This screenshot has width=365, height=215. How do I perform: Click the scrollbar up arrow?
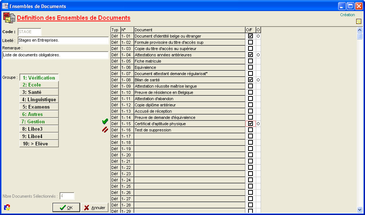pos(359,30)
